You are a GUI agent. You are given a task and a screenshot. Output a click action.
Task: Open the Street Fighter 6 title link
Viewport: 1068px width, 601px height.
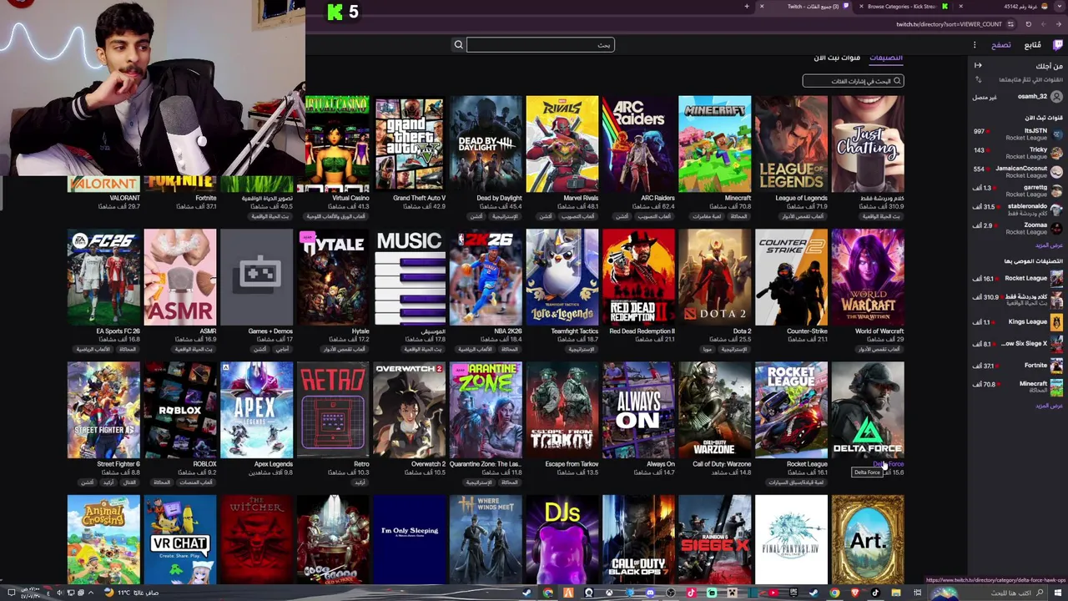[118, 464]
